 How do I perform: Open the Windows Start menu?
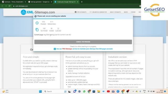click(x=40, y=91)
